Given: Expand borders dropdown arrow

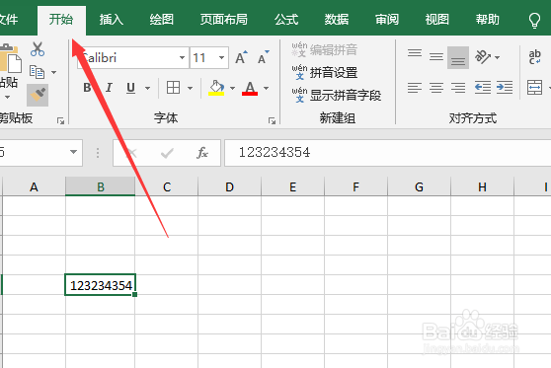Looking at the screenshot, I should coord(191,88).
